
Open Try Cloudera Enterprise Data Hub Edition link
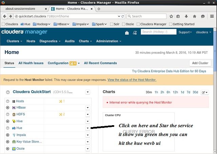(169, 71)
